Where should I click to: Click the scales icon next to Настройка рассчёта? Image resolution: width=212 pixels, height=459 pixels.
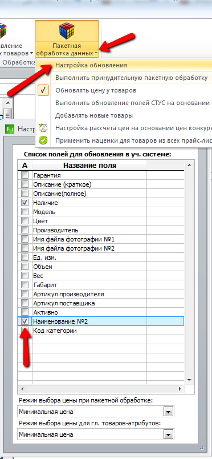43,128
